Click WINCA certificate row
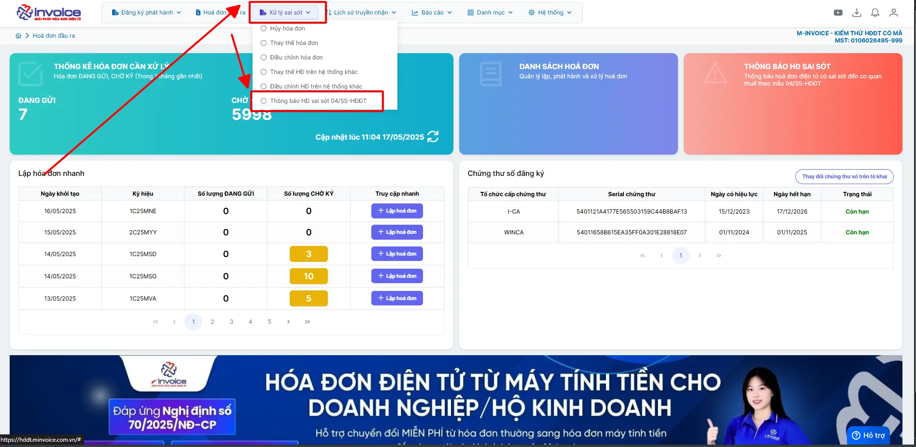The image size is (916, 447). [680, 232]
